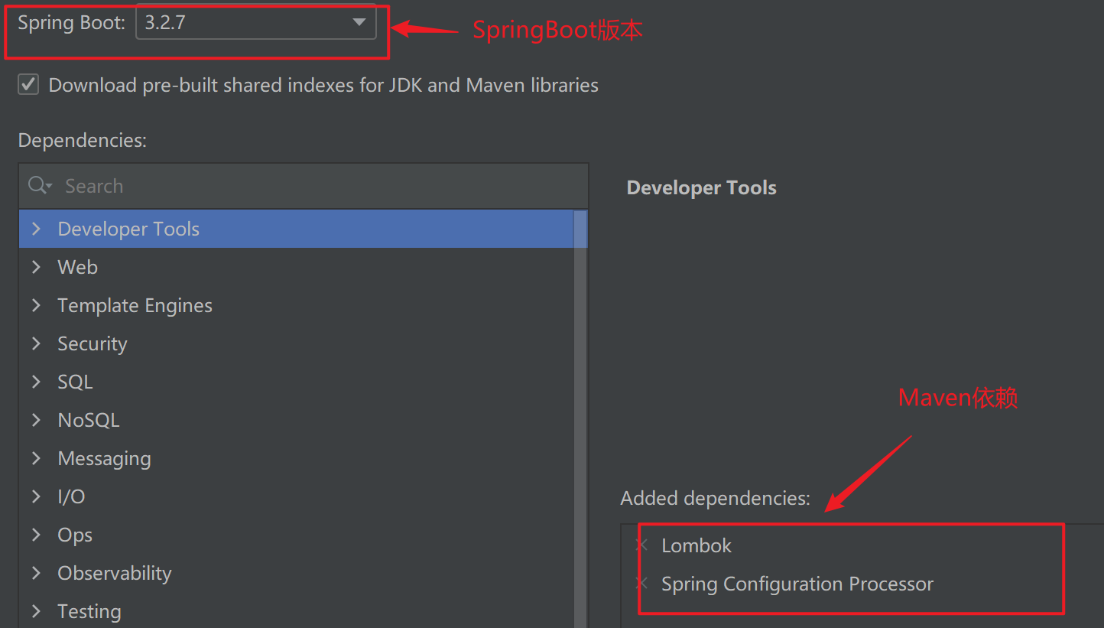Select the Observability category
Viewport: 1104px width, 628px height.
click(x=115, y=573)
